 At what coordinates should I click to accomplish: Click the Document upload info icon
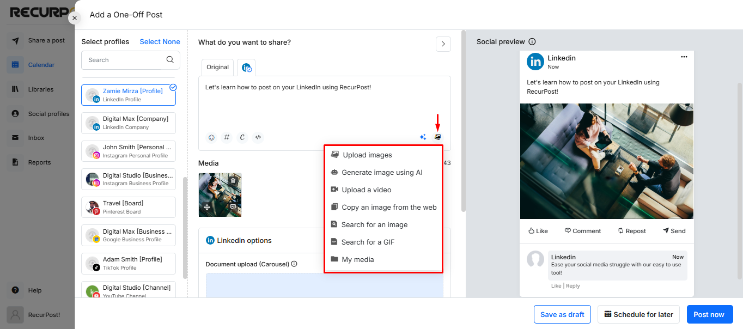pos(294,264)
